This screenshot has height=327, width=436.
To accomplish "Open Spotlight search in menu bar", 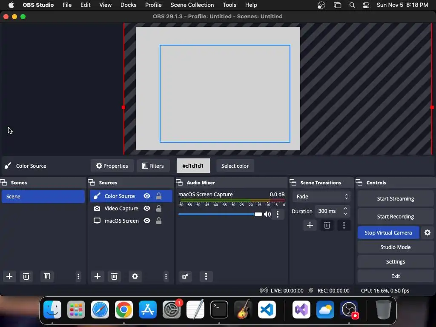I will click(352, 5).
